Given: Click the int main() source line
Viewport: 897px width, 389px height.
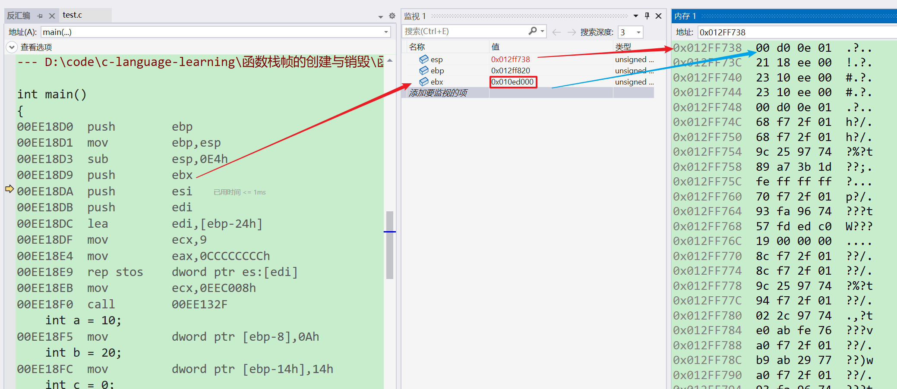Looking at the screenshot, I should point(52,94).
